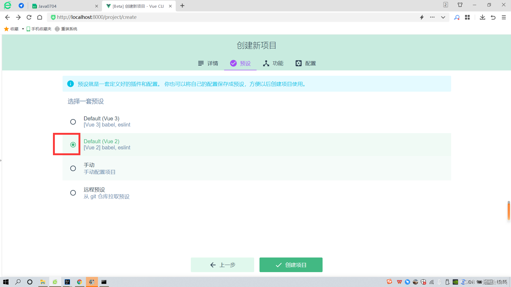Click the info icon in the blue banner
This screenshot has width=511, height=287.
click(x=71, y=84)
